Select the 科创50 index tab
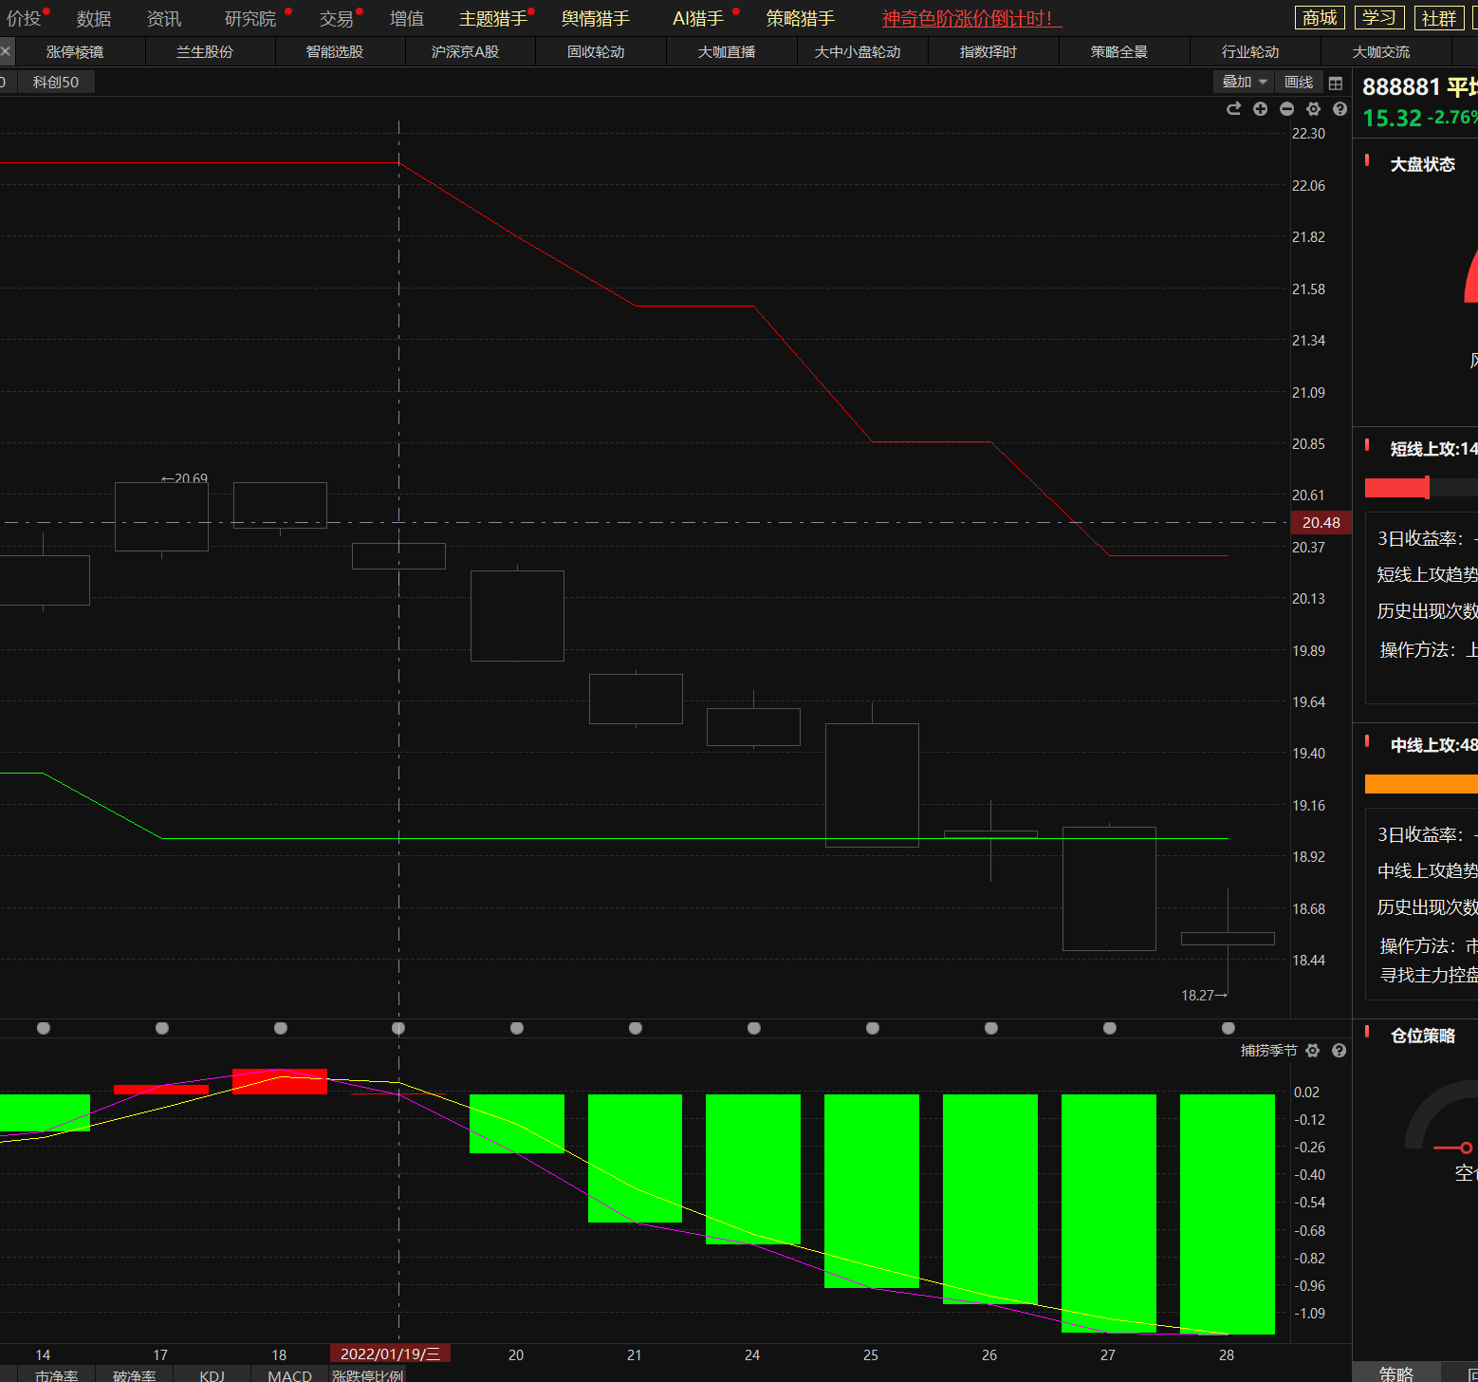This screenshot has height=1382, width=1478. click(x=56, y=83)
